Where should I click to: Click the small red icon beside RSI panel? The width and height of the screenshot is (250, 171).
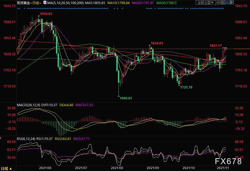pyautogui.click(x=1, y=138)
